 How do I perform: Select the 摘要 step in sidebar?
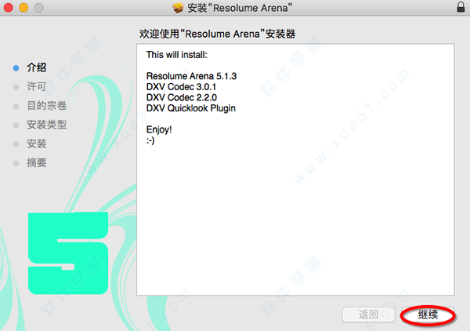point(36,162)
